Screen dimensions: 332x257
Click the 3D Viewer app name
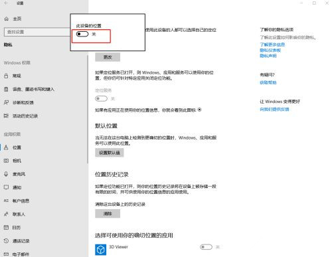pos(118,247)
